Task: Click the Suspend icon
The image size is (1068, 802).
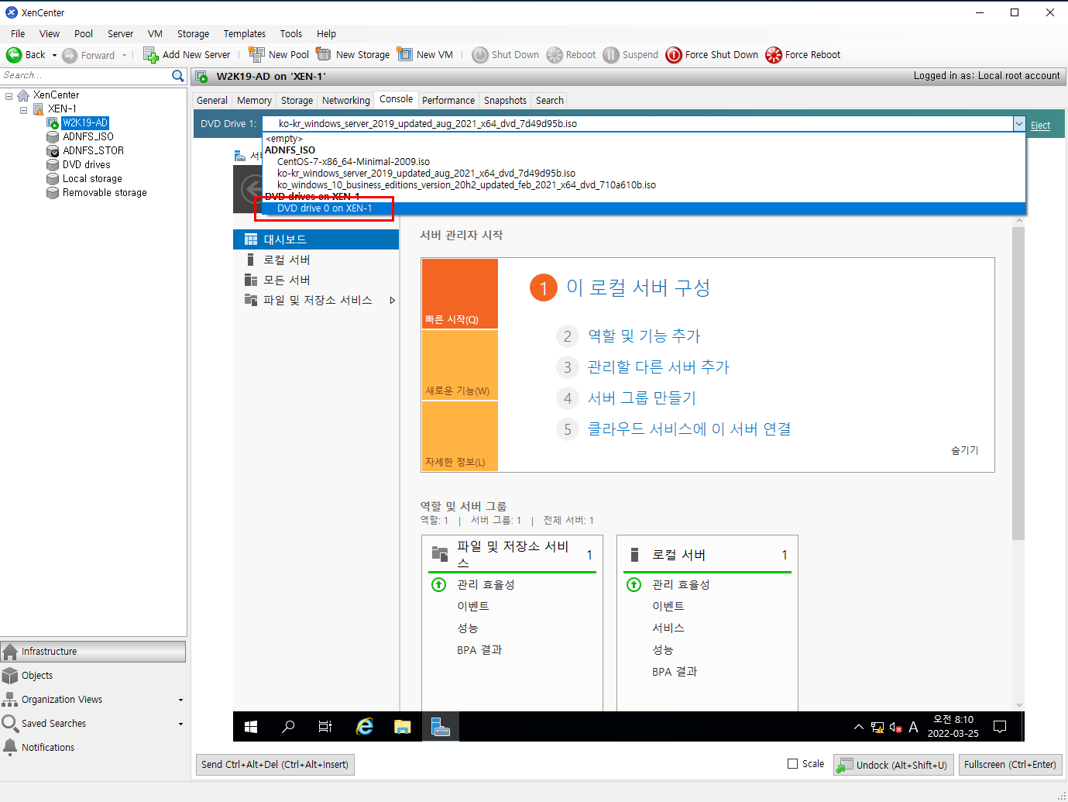Action: pos(611,55)
